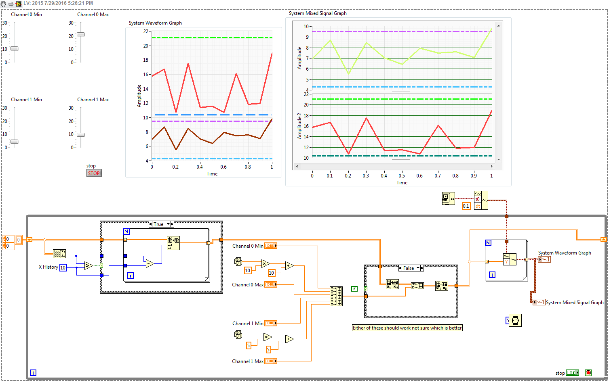
Task: Select the Build Array function node
Action: [336, 296]
